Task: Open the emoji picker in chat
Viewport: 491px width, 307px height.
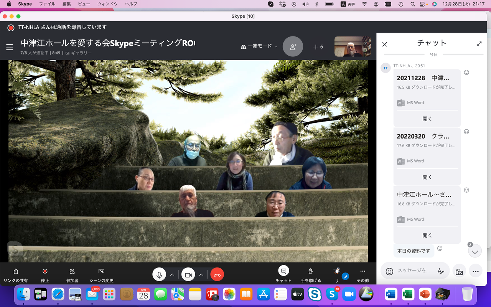Action: tap(389, 271)
